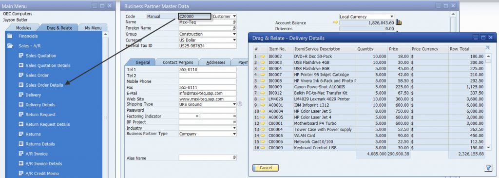Open the link arrow for item LM4029
Image resolution: width=499 pixels, height=178 pixels.
(263, 99)
